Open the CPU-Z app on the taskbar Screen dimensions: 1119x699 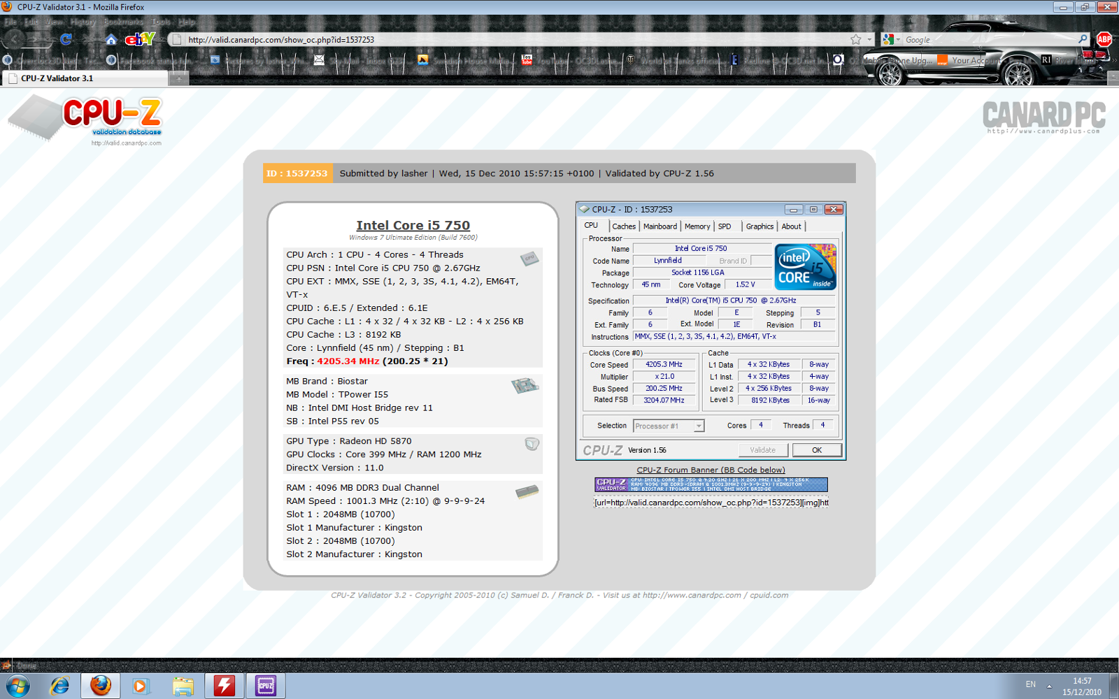point(265,686)
